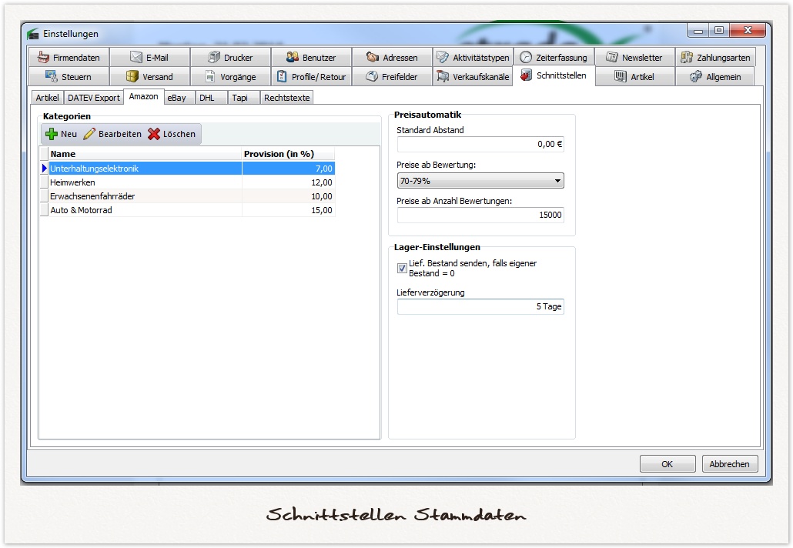Select the Heimwerken category row
This screenshot has height=548, width=793.
coord(146,182)
